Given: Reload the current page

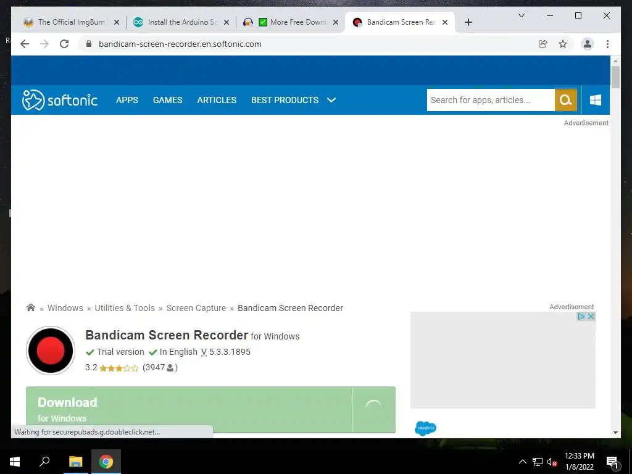Looking at the screenshot, I should [64, 44].
